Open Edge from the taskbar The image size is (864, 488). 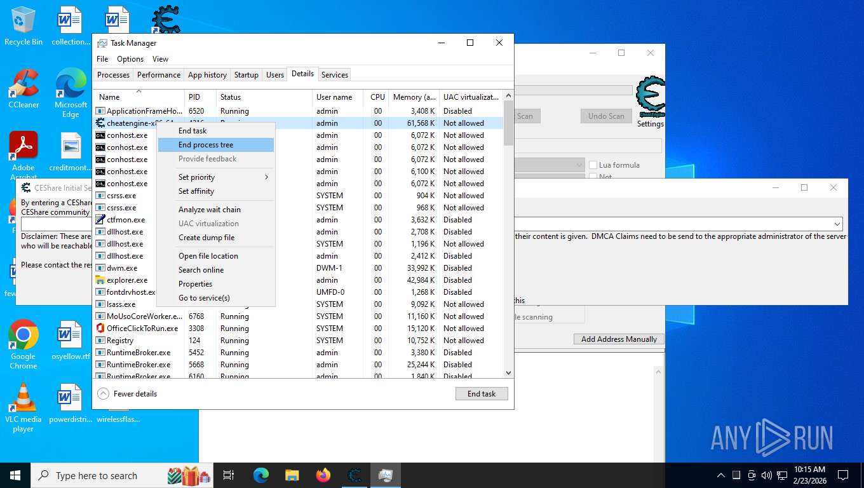[260, 475]
